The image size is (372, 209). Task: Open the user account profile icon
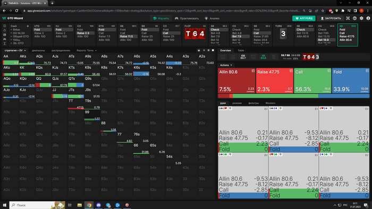(368, 18)
